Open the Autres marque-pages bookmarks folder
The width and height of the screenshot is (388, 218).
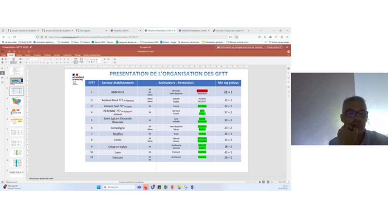coord(279,42)
